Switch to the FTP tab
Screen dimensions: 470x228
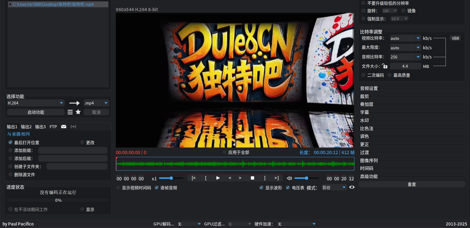point(53,127)
